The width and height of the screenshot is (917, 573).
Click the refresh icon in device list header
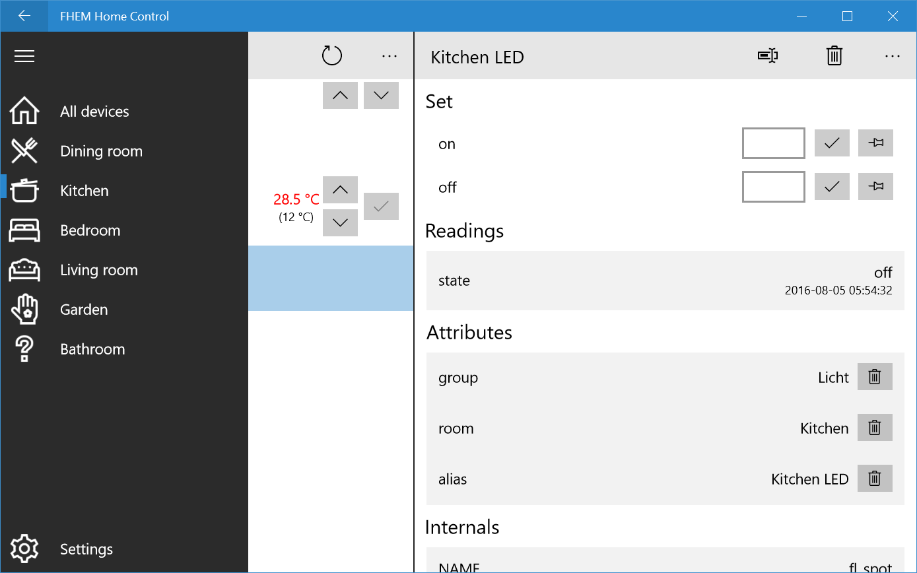[x=332, y=56]
